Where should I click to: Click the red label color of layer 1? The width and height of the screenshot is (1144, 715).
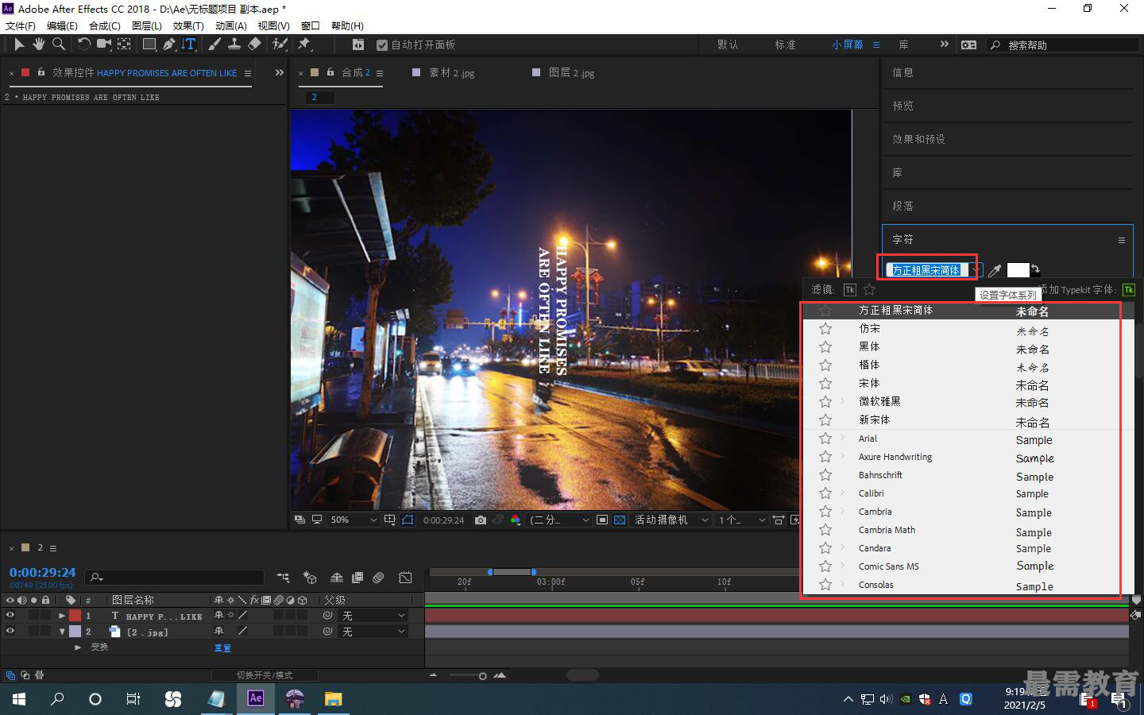tap(75, 616)
